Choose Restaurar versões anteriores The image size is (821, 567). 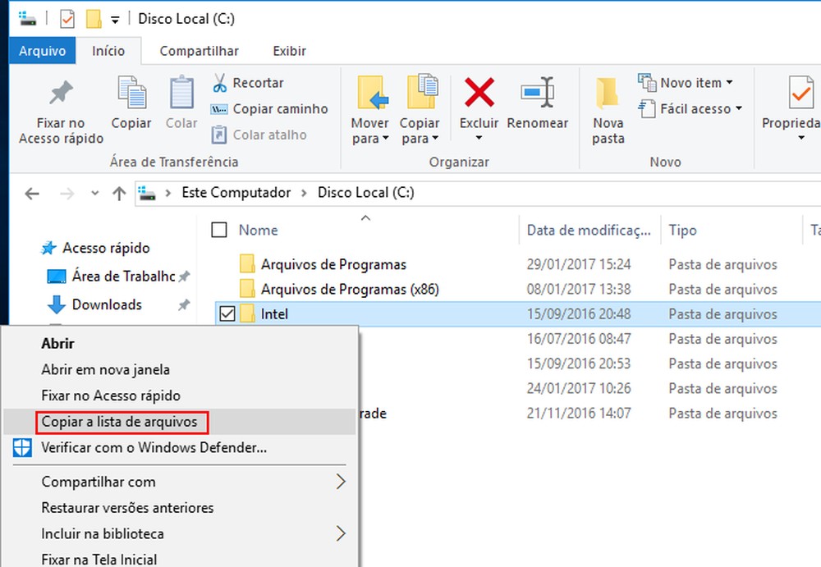(x=180, y=508)
